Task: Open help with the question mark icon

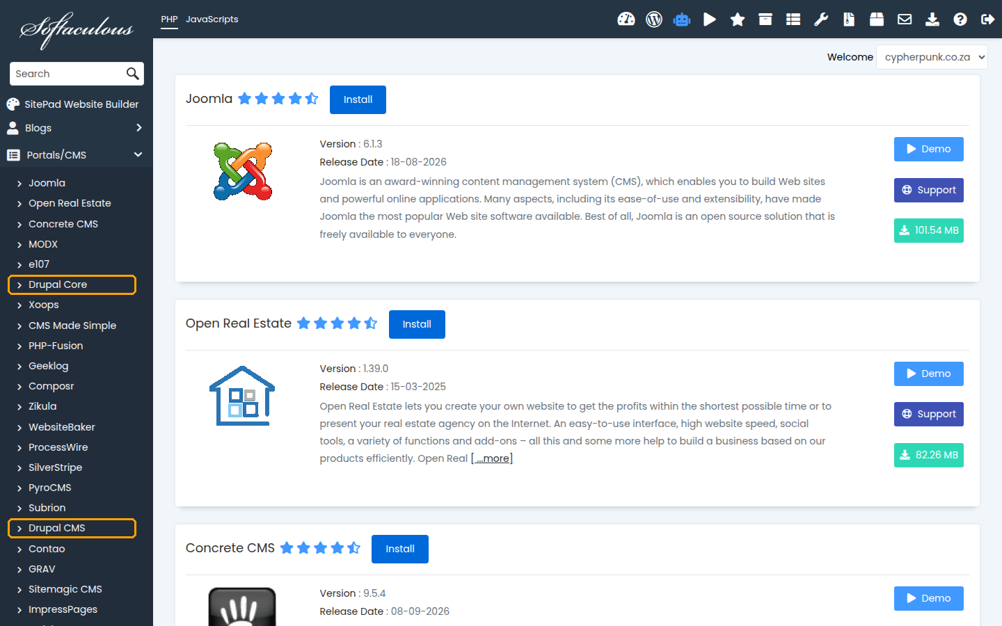Action: pyautogui.click(x=960, y=19)
